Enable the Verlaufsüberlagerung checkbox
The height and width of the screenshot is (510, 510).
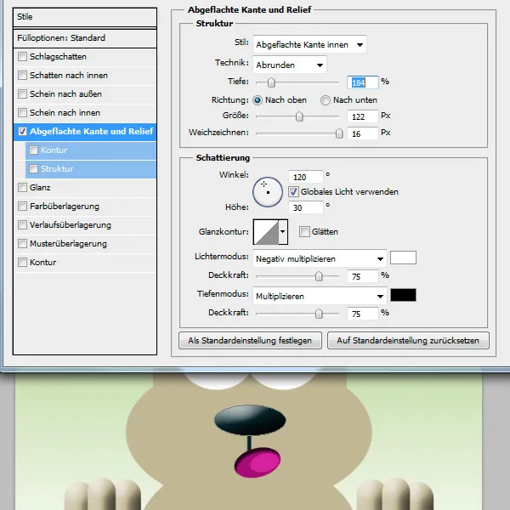click(x=22, y=225)
